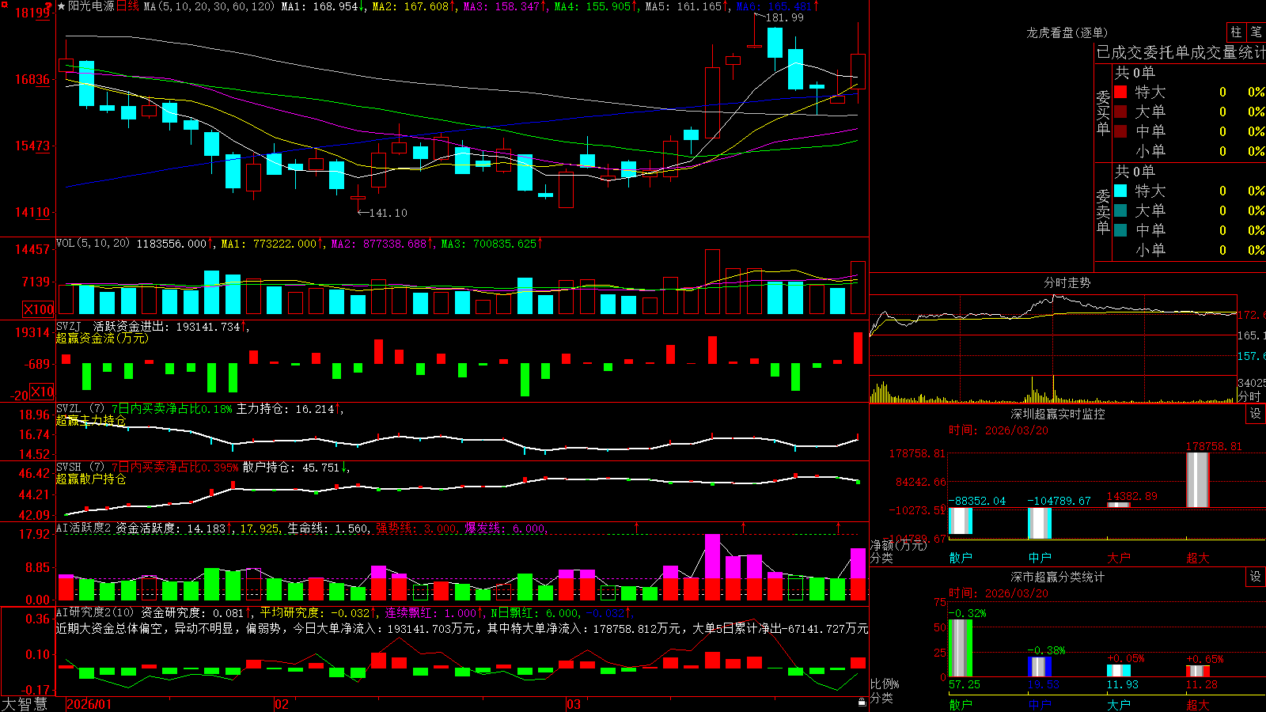Open MA(5,10,20,30,60,120) indicator parameters
The height and width of the screenshot is (712, 1266).
[209, 6]
